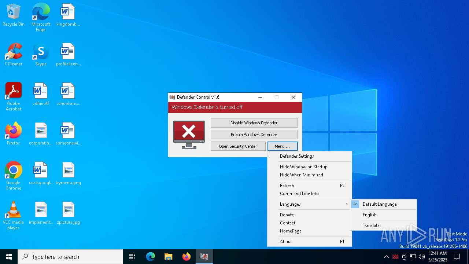This screenshot has width=469, height=264.
Task: Select the kingdomb... Word document icon
Action: (x=68, y=15)
